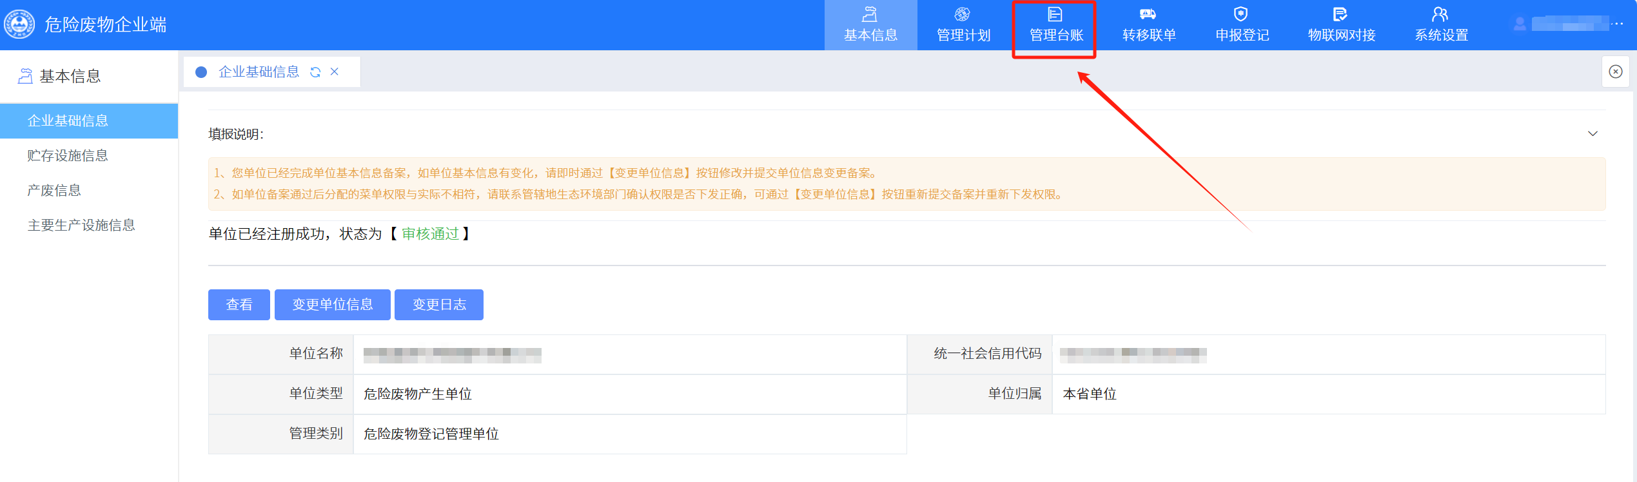Click the circled X close-all tabs button
The image size is (1637, 482).
point(1616,72)
